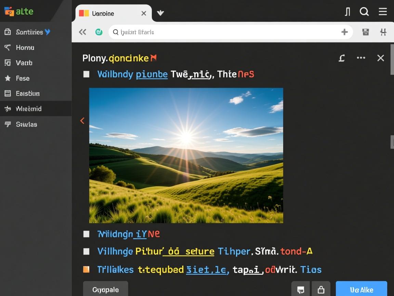The image size is (394, 296).
Task: Click the three-dot more options icon
Action: pyautogui.click(x=361, y=58)
